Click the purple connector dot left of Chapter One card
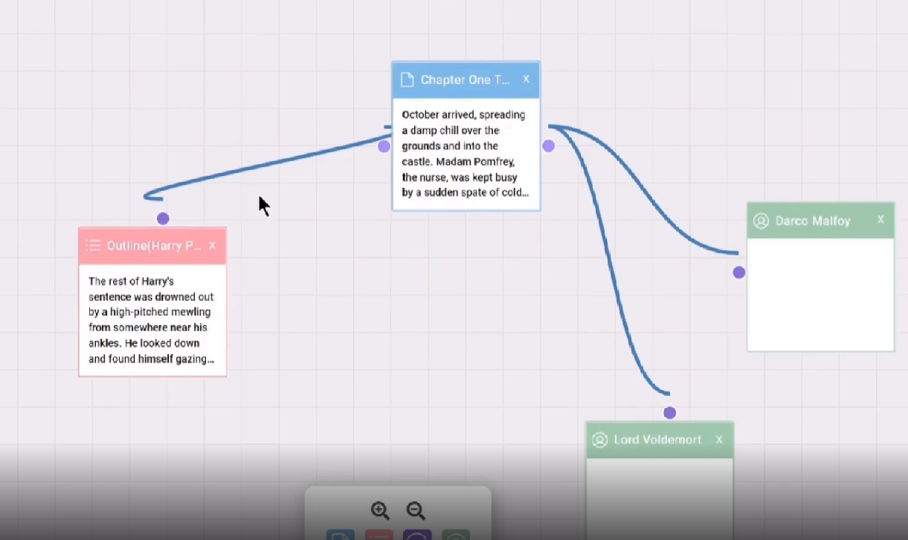 point(384,146)
